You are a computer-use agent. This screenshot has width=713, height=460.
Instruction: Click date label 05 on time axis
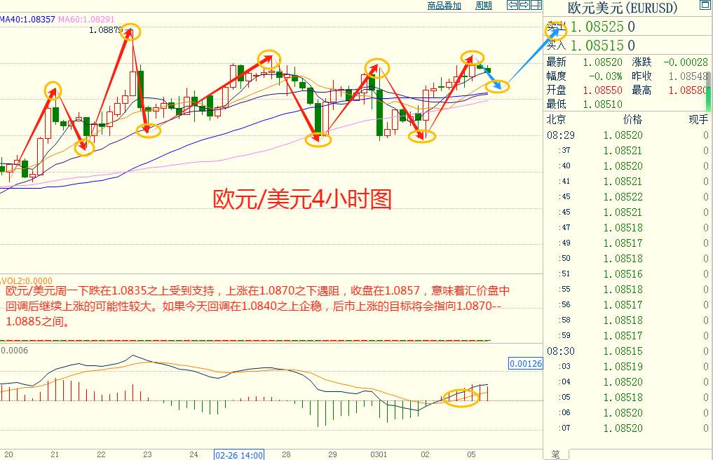pyautogui.click(x=471, y=454)
